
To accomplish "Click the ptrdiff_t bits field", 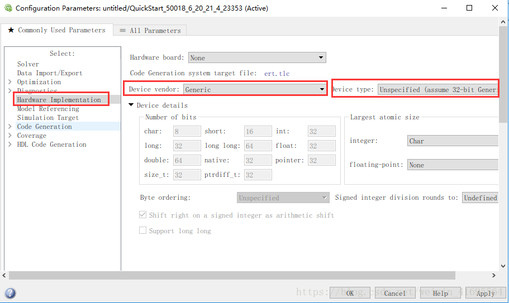I will click(x=258, y=175).
